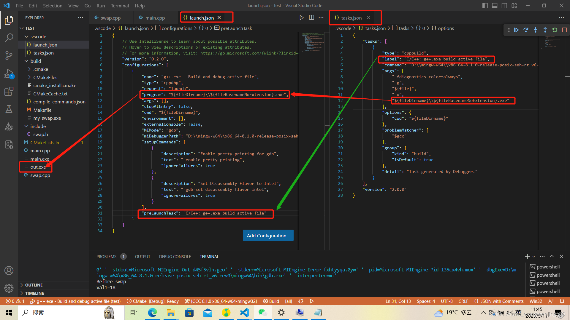
Task: Click the Add Configuration button
Action: (x=268, y=235)
